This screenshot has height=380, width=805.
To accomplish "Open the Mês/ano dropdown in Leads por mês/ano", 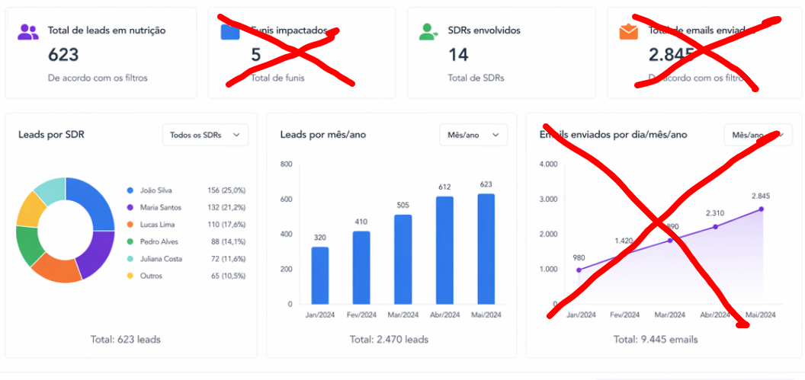I will tap(473, 135).
